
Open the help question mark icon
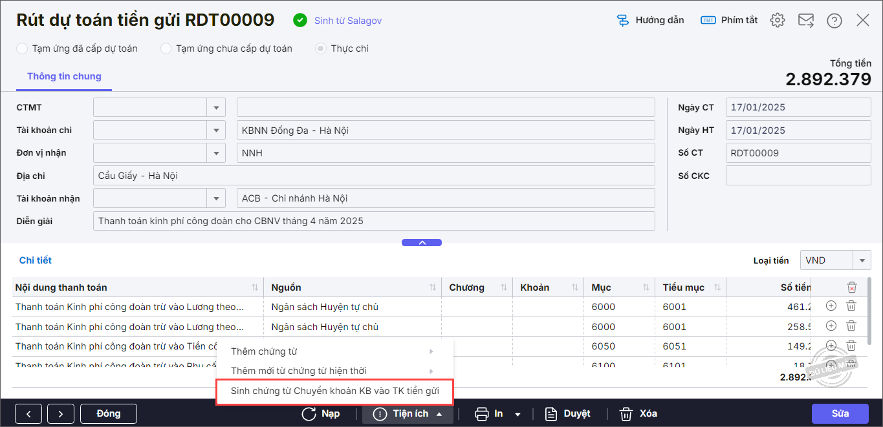(834, 21)
